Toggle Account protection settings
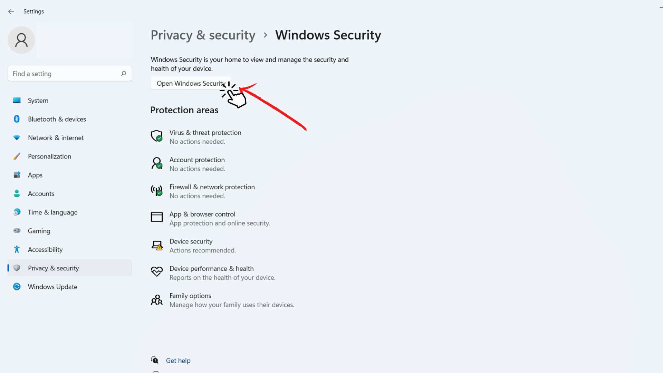 197,164
